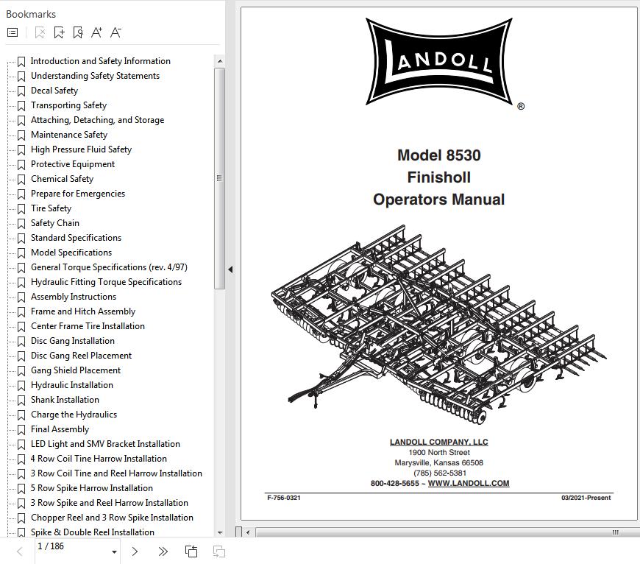
Task: Jump to Protective Equipment bookmark
Action: 73,163
